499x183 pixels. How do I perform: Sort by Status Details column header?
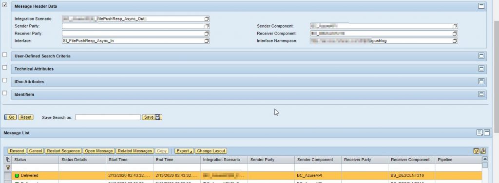[82, 160]
